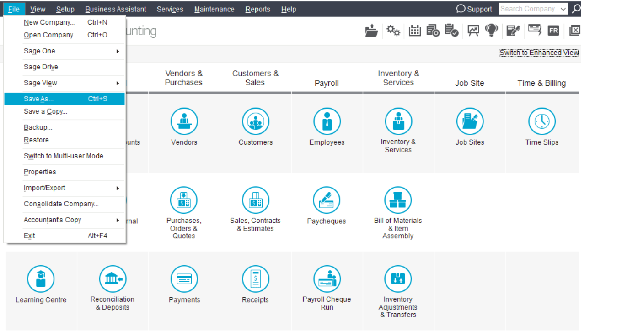The image size is (638, 331).
Task: Open the Payroll Cheque Run icon
Action: (x=327, y=279)
